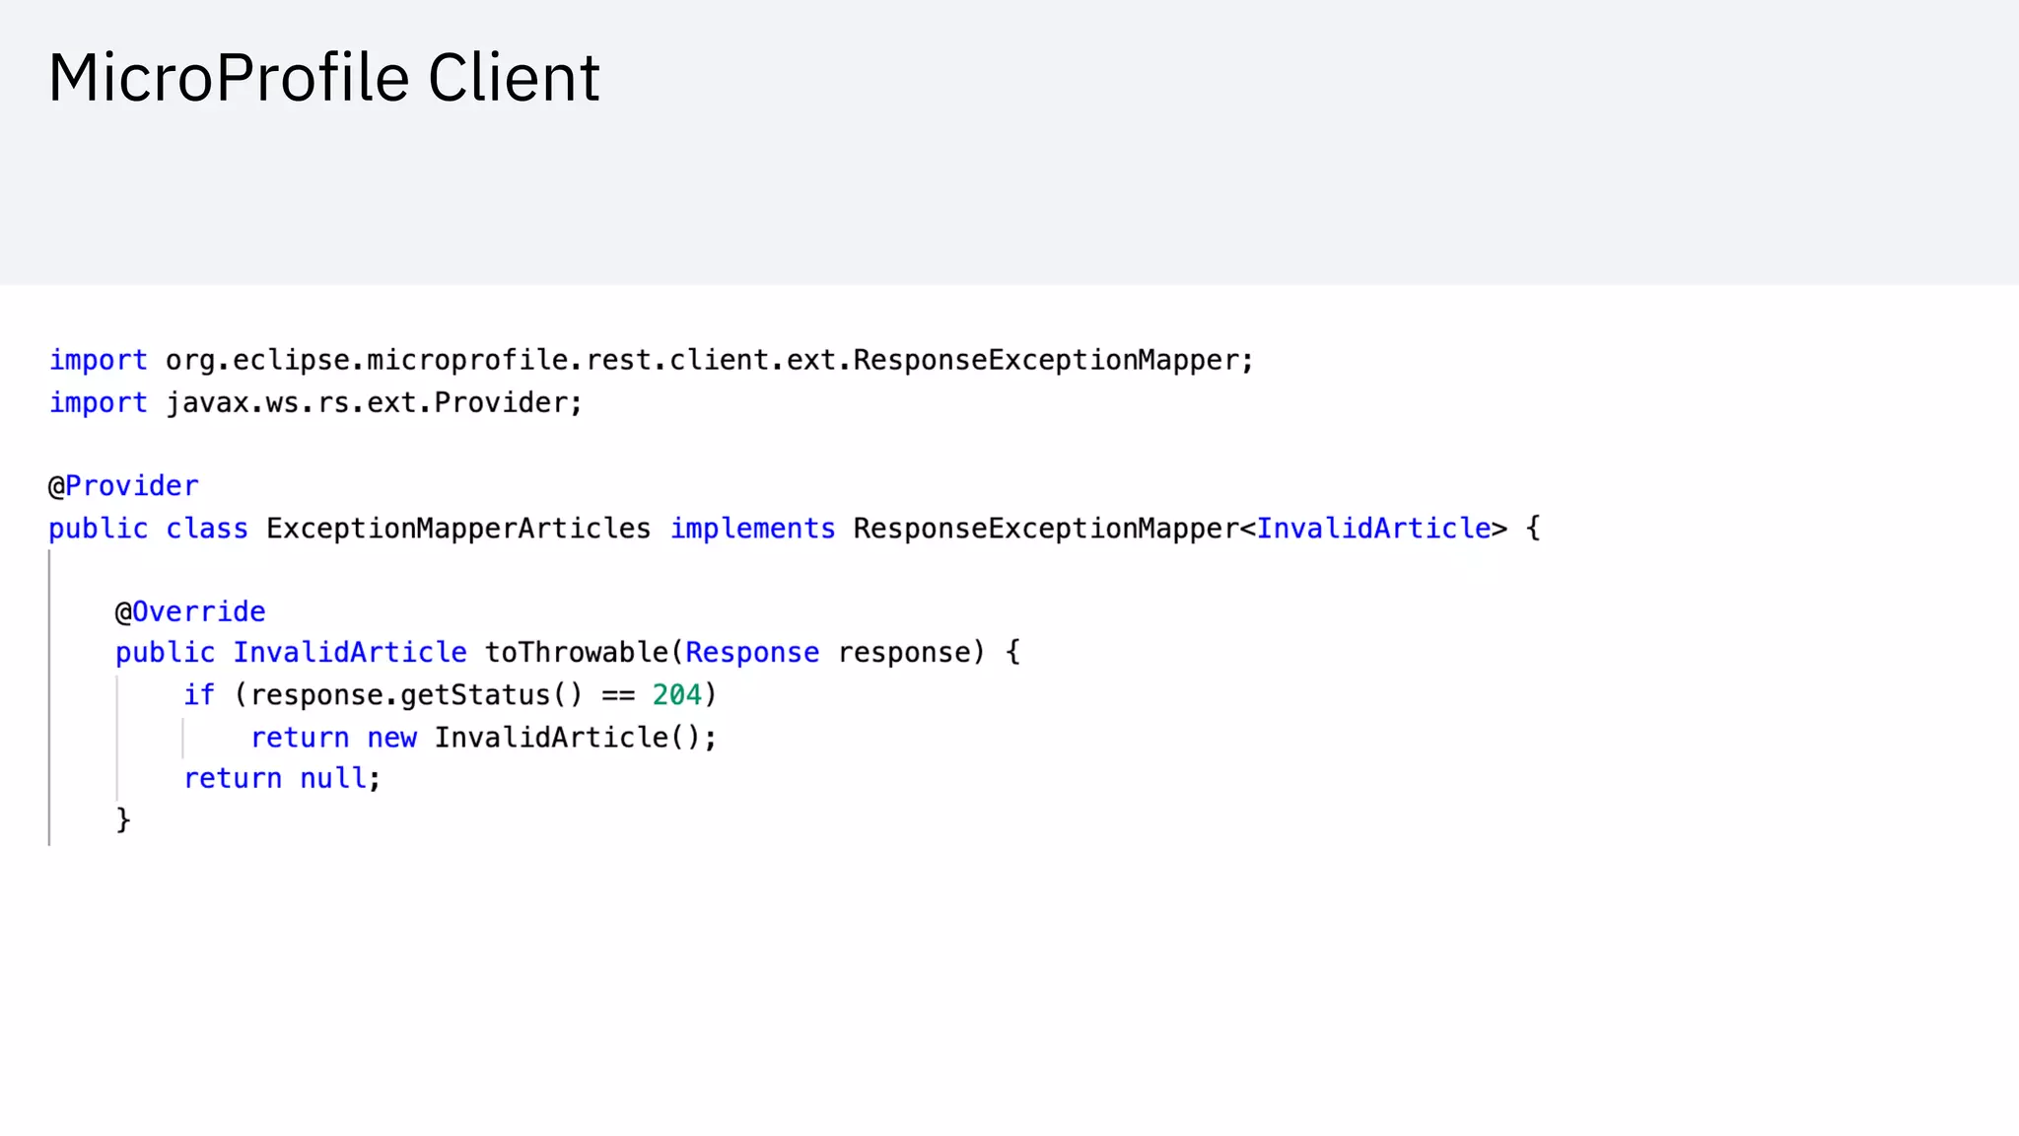Click the InvalidArticle generic type parameter
Screen dimensions: 2019x1136
(x=1373, y=529)
